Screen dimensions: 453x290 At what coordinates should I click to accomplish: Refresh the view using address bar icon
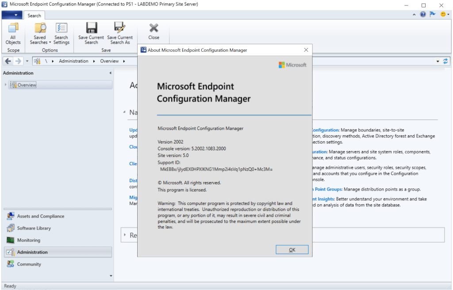click(445, 61)
